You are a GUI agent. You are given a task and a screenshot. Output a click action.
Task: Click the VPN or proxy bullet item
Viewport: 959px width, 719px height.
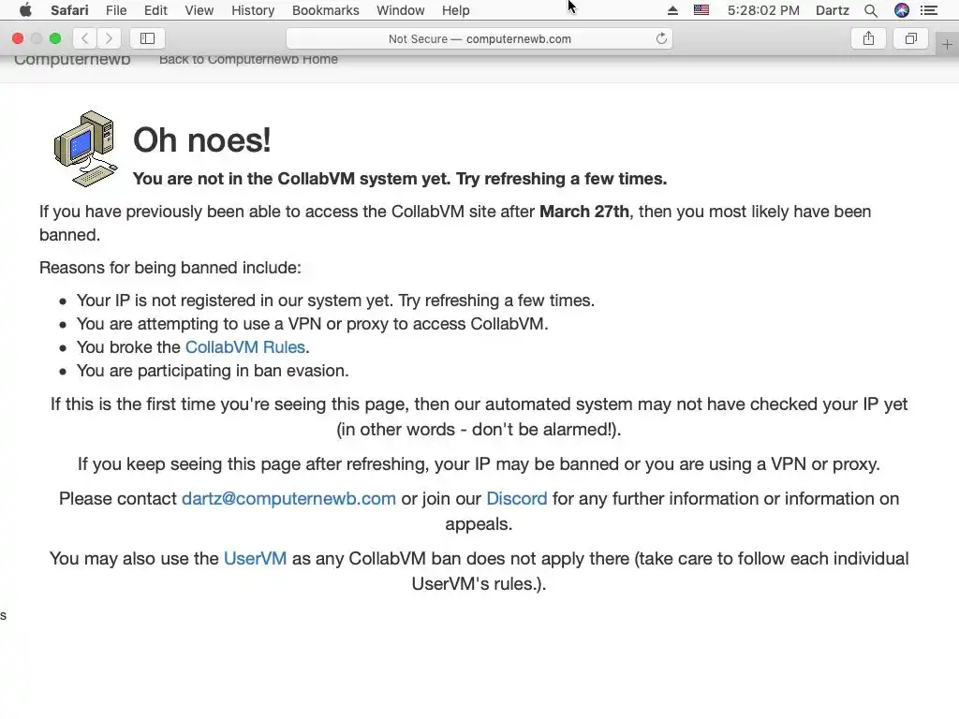tap(312, 324)
